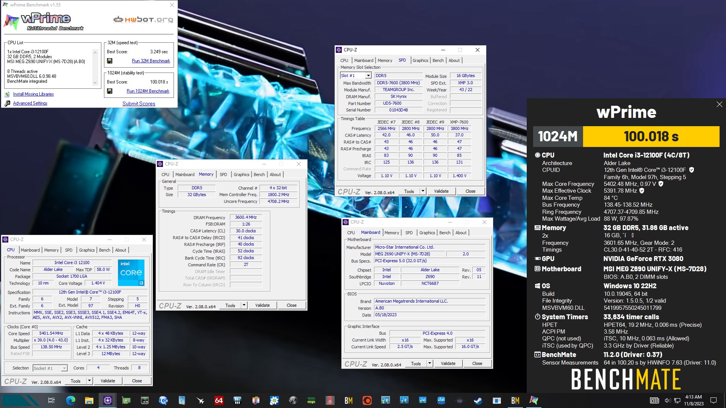Select the SPD tab in CPU-Z Memory window
Image resolution: width=726 pixels, height=408 pixels.
point(223,175)
